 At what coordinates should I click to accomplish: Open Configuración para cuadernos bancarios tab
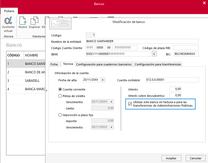coord(104,64)
